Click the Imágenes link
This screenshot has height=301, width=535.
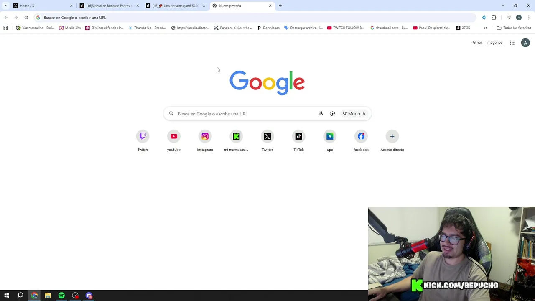pyautogui.click(x=494, y=43)
